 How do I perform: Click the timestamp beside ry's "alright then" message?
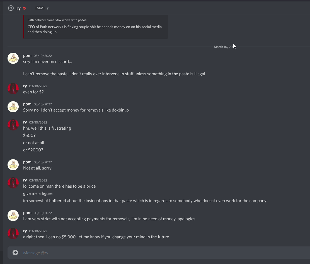(x=38, y=231)
